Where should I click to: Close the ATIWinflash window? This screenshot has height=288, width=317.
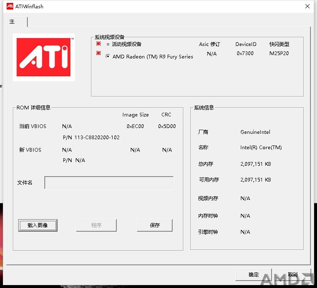point(307,6)
